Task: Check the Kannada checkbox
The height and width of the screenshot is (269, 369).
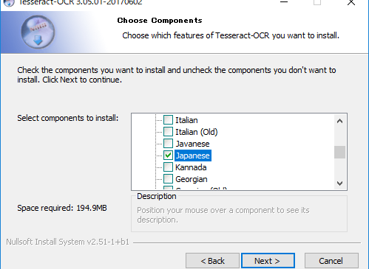Action: 168,167
